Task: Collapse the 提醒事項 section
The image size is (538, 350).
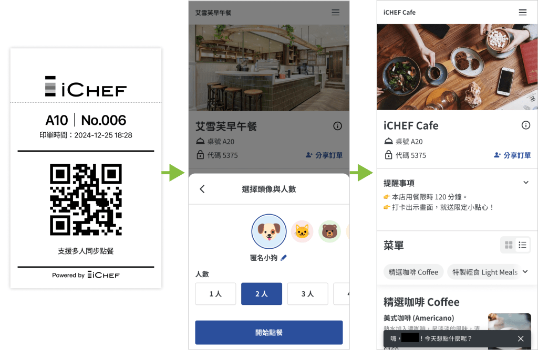Action: (525, 183)
